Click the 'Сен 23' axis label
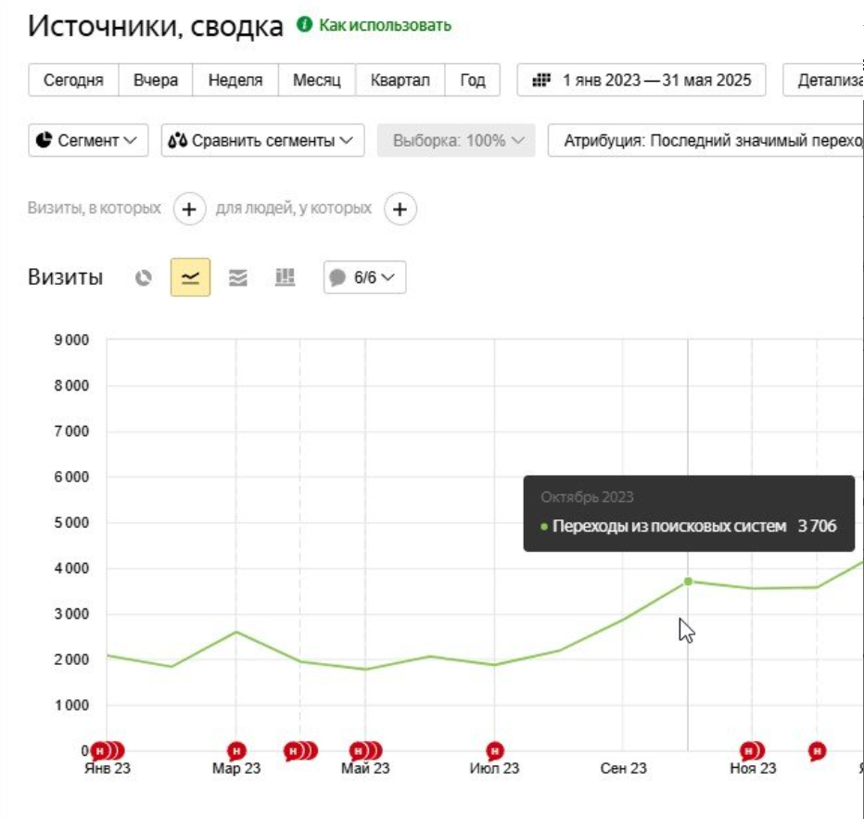This screenshot has width=864, height=819. coord(623,768)
